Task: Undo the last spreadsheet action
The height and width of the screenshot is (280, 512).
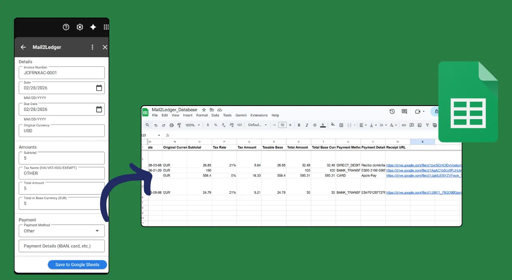Action: (x=156, y=125)
